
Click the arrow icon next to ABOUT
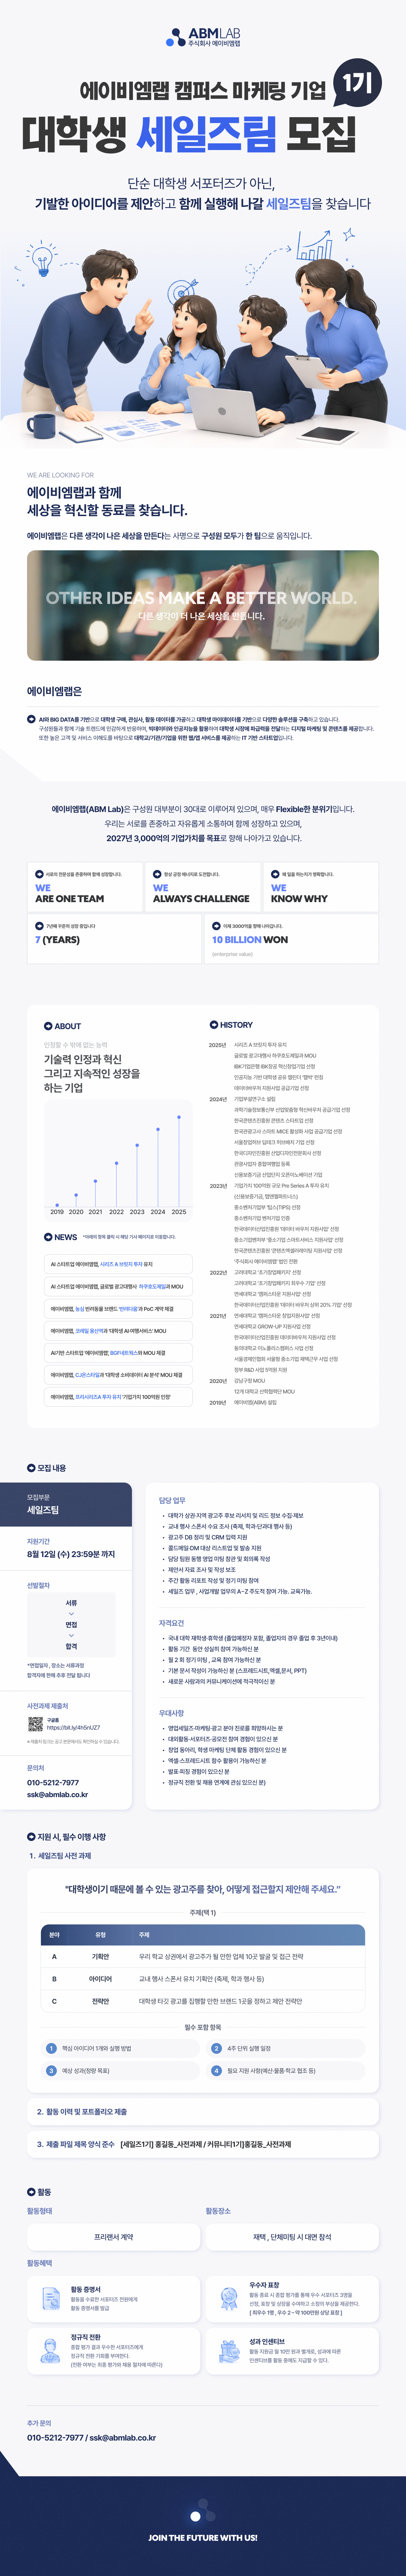point(48,1026)
